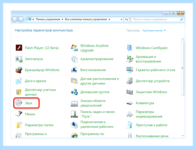Image resolution: width=196 pixels, height=149 pixels.
Task: Open the Значки области уведомлений icon
Action: tap(74, 103)
